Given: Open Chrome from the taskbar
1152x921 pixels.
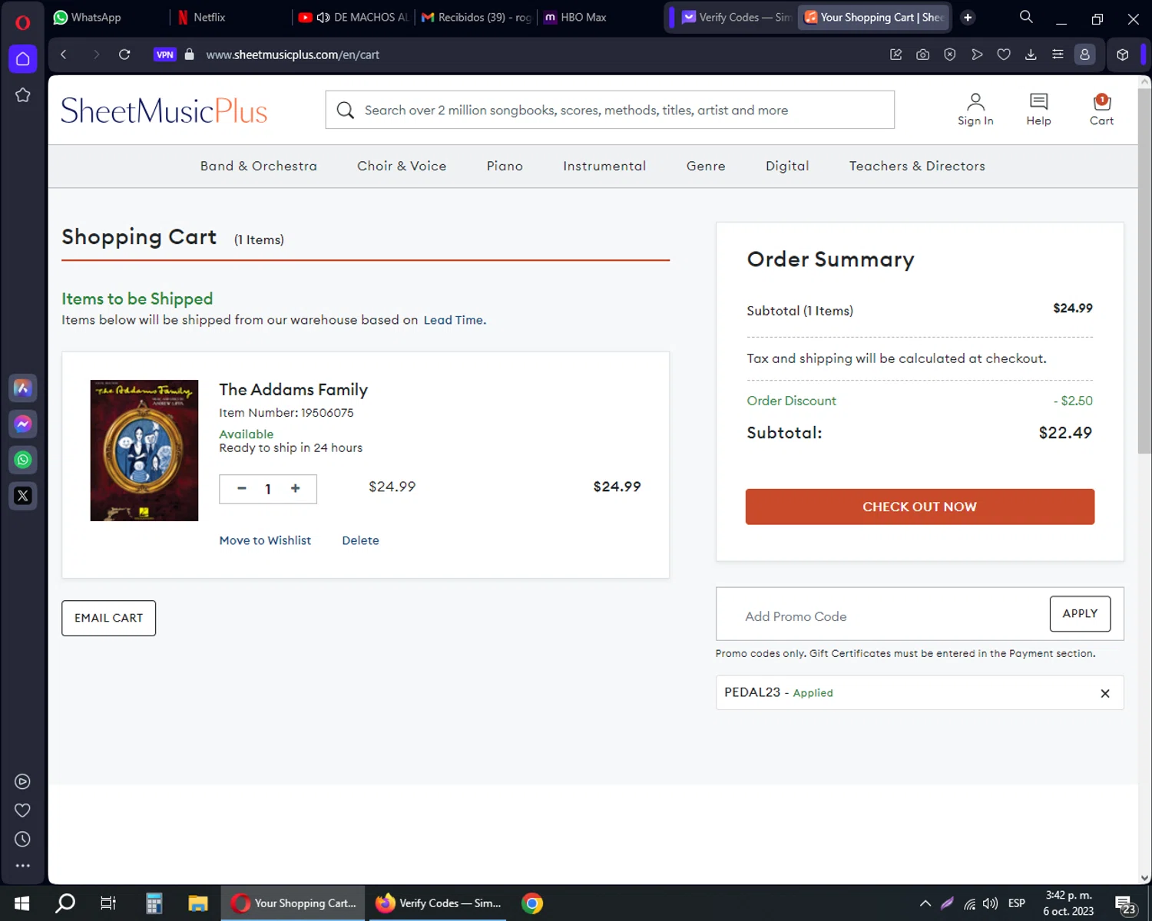Looking at the screenshot, I should (532, 903).
